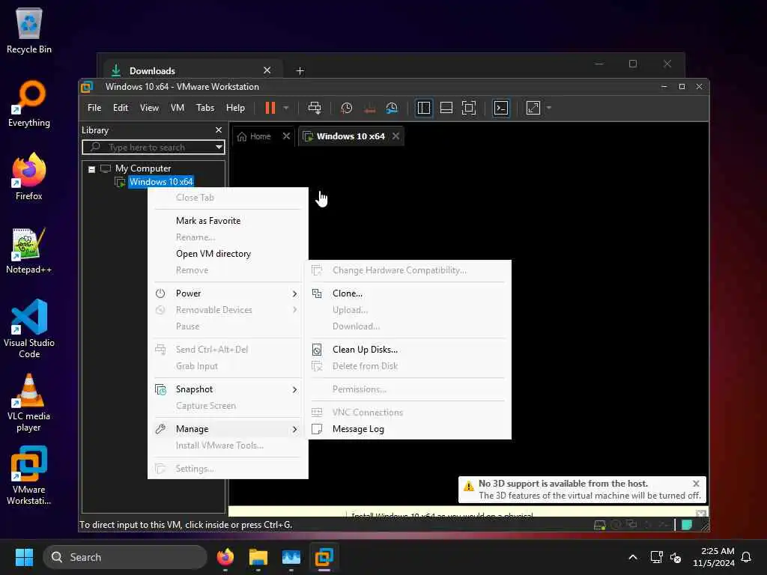Screen dimensions: 767x575
Task: Select the VLC media player desktop shortcut
Action: click(x=29, y=402)
